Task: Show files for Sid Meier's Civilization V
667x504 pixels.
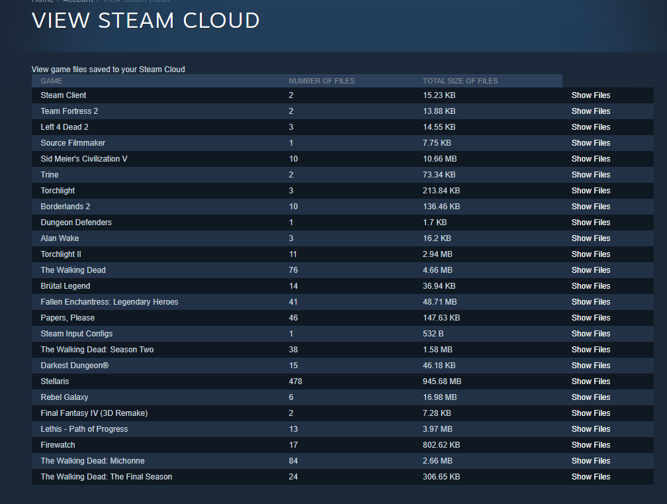Action: click(x=590, y=159)
